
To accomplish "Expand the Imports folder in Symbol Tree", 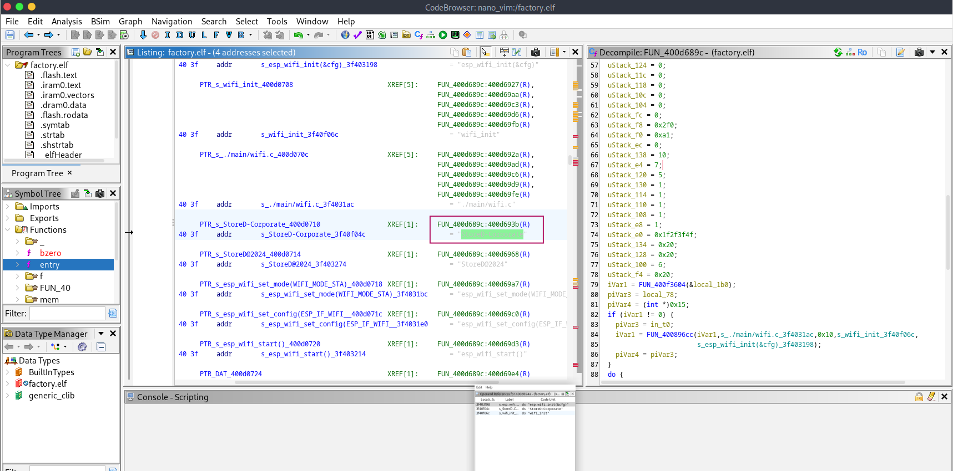I will tap(8, 207).
